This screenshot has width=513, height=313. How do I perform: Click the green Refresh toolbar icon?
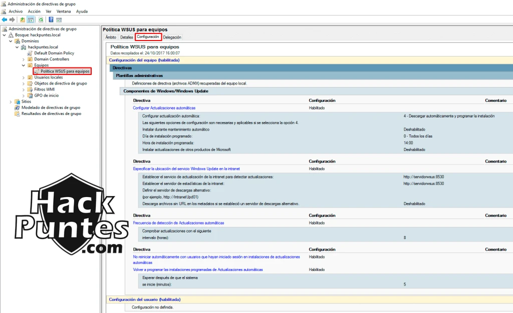(41, 19)
